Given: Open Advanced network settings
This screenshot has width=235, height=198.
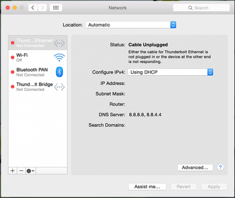Looking at the screenshot, I should click(x=195, y=167).
